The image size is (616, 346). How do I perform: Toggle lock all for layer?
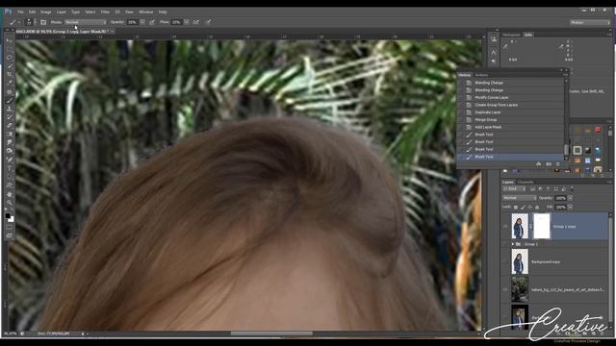(537, 207)
